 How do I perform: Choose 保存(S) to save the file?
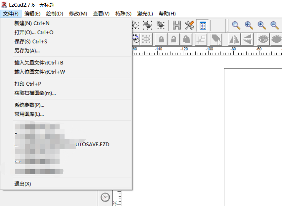(66, 42)
